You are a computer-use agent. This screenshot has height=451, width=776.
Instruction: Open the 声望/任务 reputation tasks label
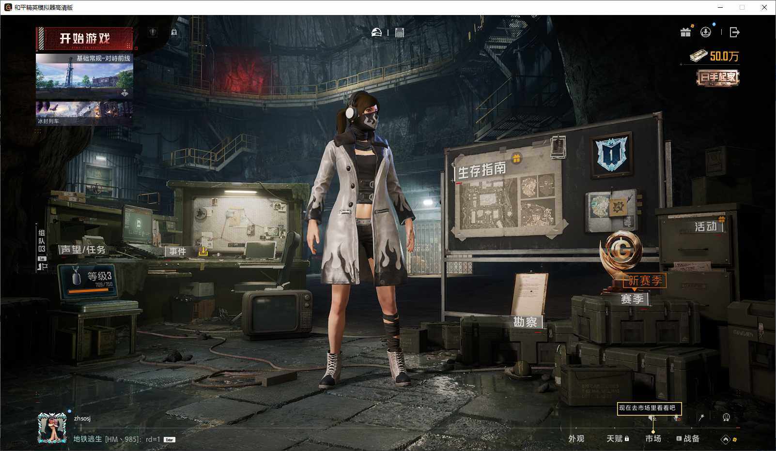[x=82, y=250]
